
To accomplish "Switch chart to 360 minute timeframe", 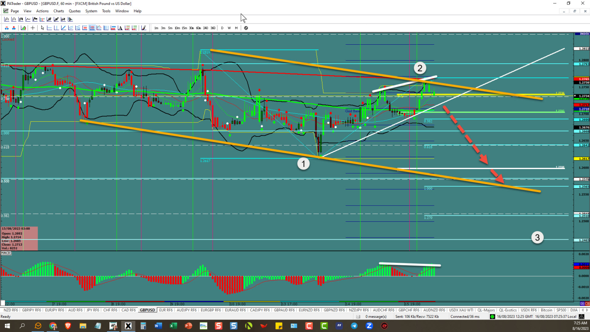I will click(213, 28).
